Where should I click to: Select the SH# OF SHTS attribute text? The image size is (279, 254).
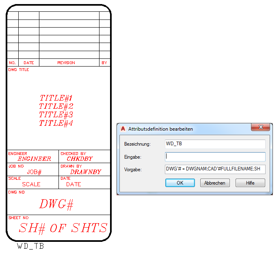pyautogui.click(x=63, y=228)
